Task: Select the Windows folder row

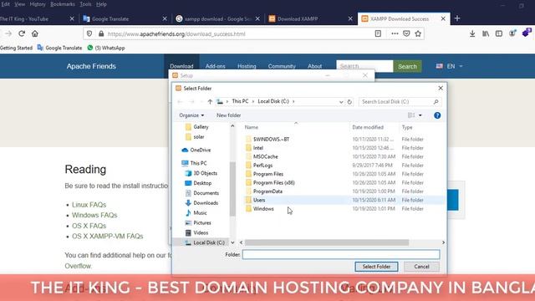Action: pyautogui.click(x=344, y=208)
